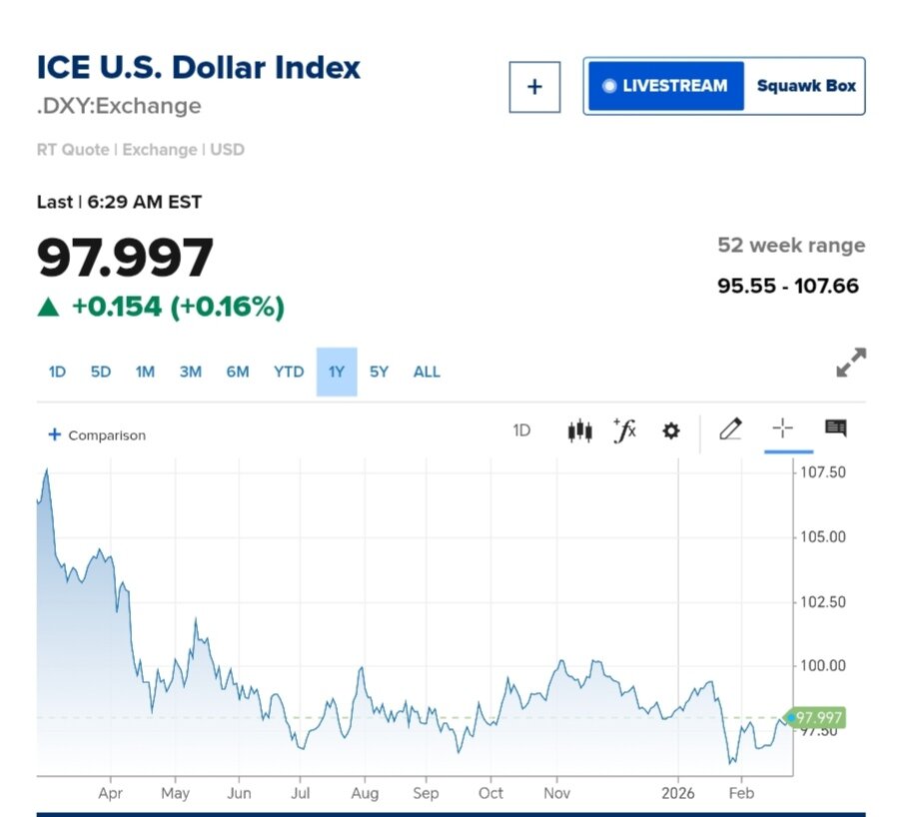Select the 1M time range
The height and width of the screenshot is (817, 924).
click(145, 372)
